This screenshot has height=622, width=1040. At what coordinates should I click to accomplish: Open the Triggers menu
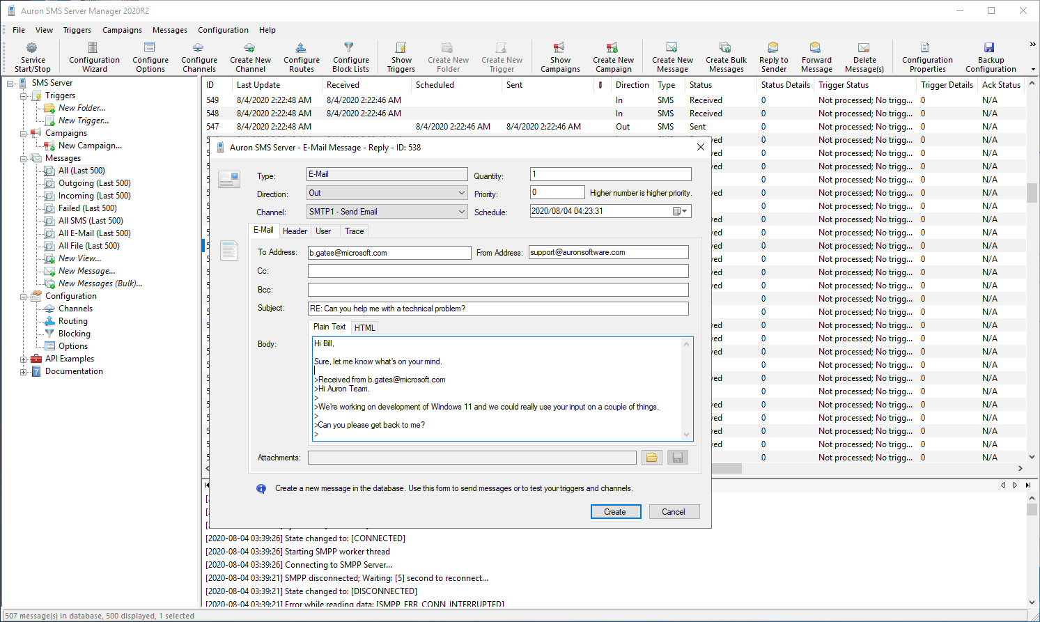77,30
